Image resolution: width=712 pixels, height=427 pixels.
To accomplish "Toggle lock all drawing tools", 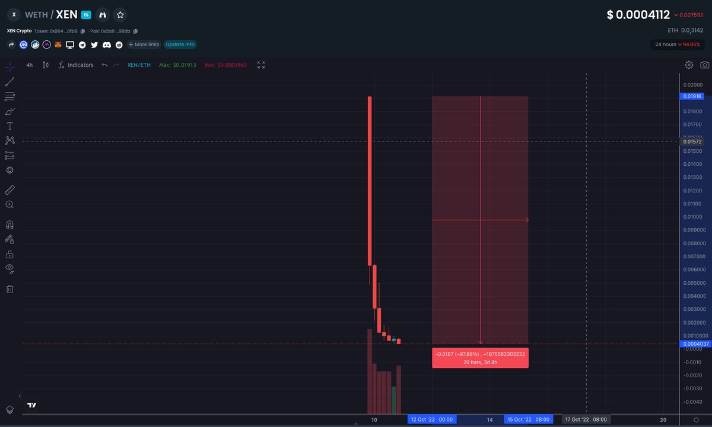I will [9, 254].
